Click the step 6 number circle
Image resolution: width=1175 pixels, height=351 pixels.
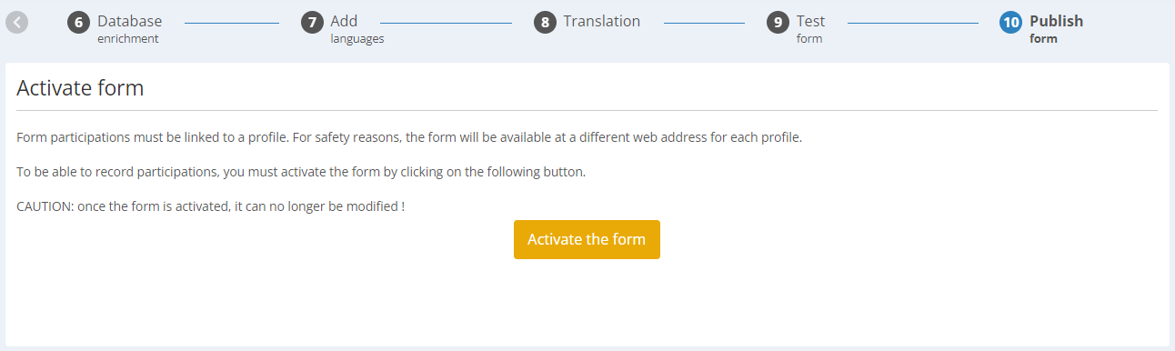78,22
